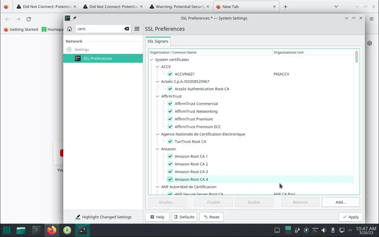Go back in Firefox
379x237 pixels.
tap(7, 19)
